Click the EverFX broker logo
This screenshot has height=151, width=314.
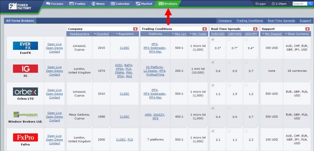pos(25,46)
